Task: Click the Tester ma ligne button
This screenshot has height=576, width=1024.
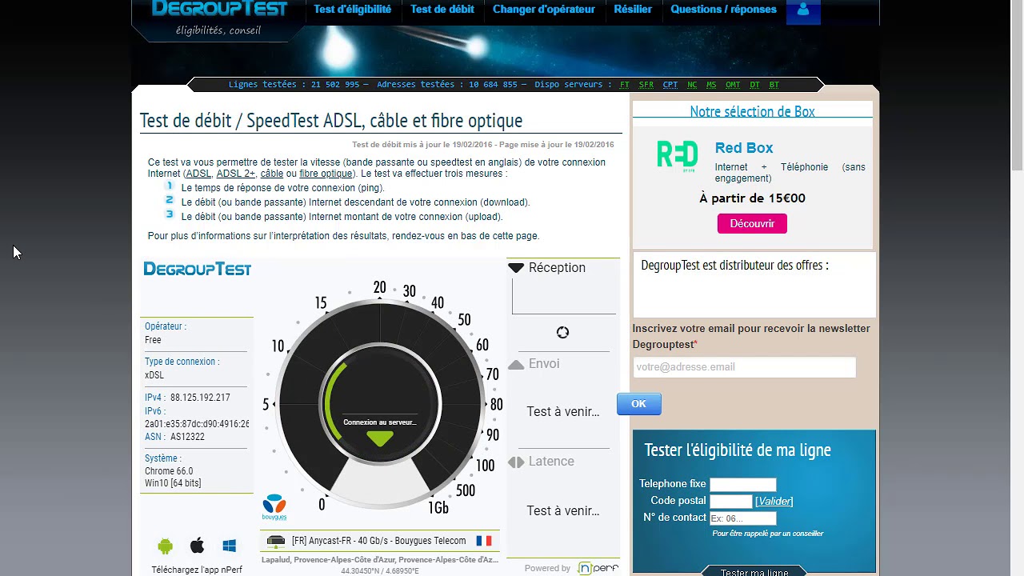Action: pyautogui.click(x=754, y=571)
